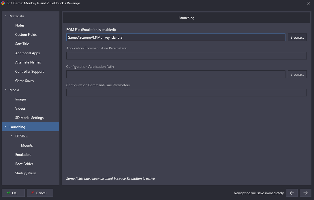This screenshot has height=200, width=314.
Task: Click the LaunchBox app icon in title bar
Action: 3,3
